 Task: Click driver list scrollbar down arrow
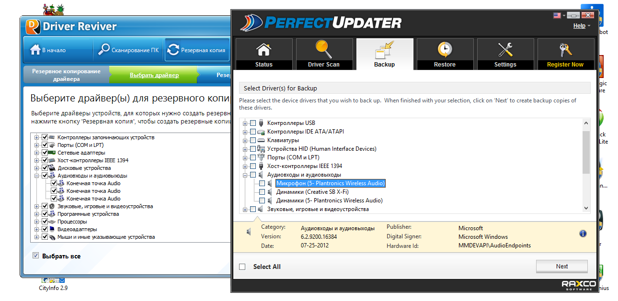(x=586, y=208)
